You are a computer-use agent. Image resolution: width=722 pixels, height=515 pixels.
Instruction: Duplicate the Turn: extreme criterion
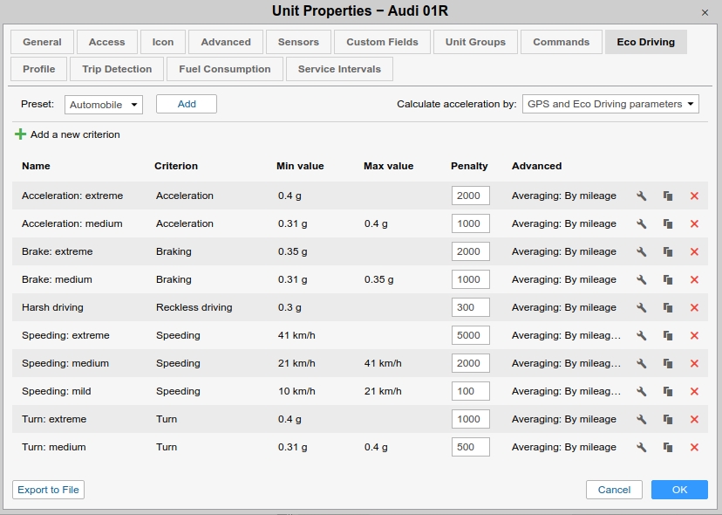point(668,419)
